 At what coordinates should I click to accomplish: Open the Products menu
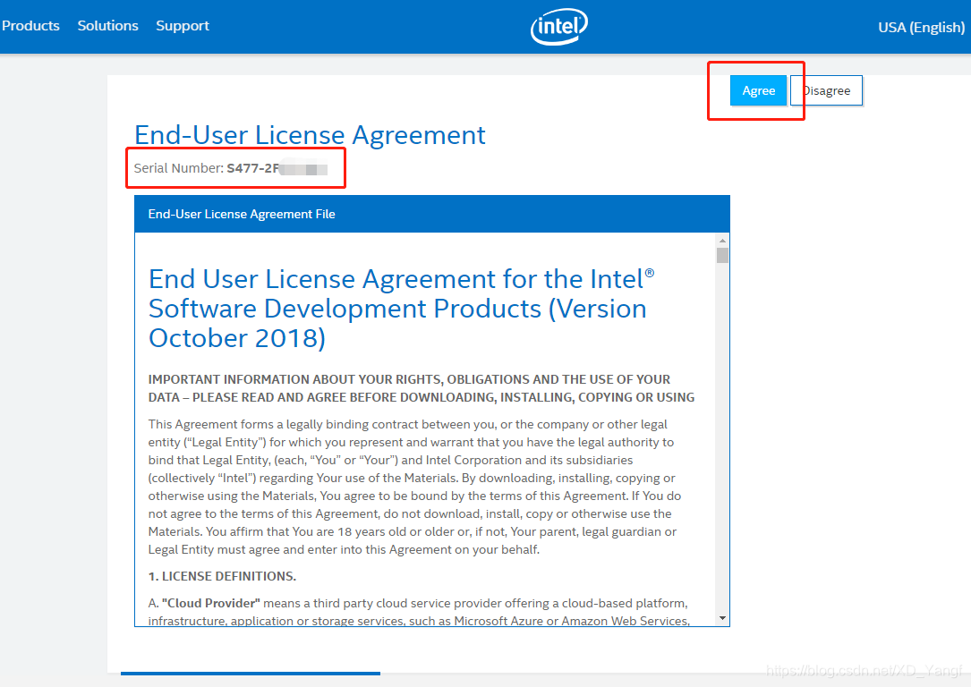[30, 26]
